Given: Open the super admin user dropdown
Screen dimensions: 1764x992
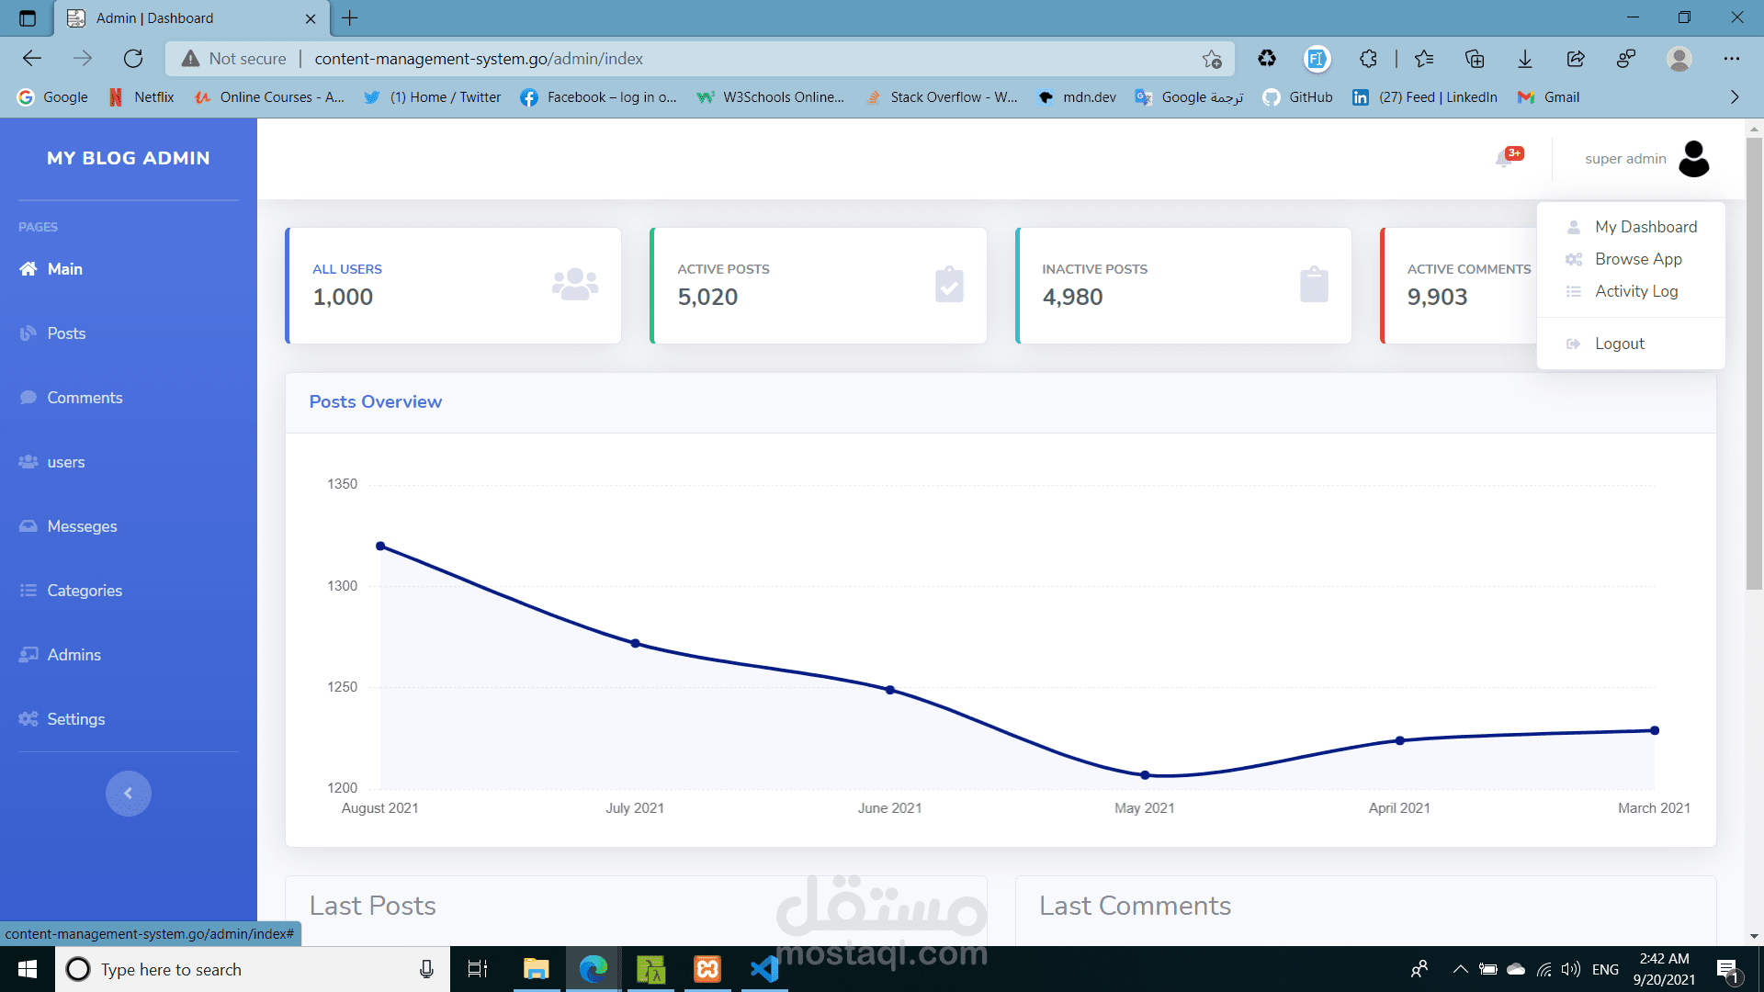Looking at the screenshot, I should tap(1624, 158).
